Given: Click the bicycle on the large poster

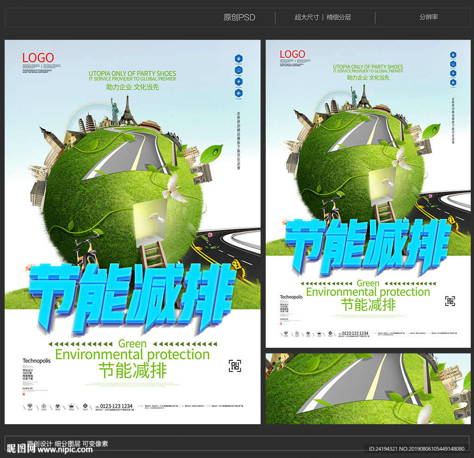Looking at the screenshot, I should [x=86, y=250].
